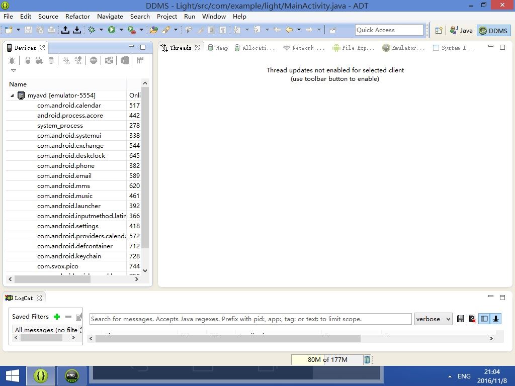
Task: Toggle Scroll Lock button in LogCat
Action: (x=495, y=319)
